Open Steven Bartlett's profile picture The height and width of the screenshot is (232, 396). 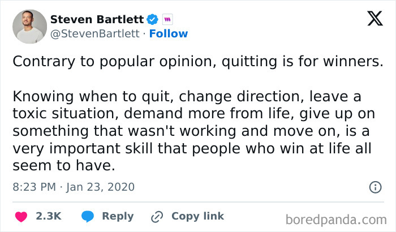29,26
